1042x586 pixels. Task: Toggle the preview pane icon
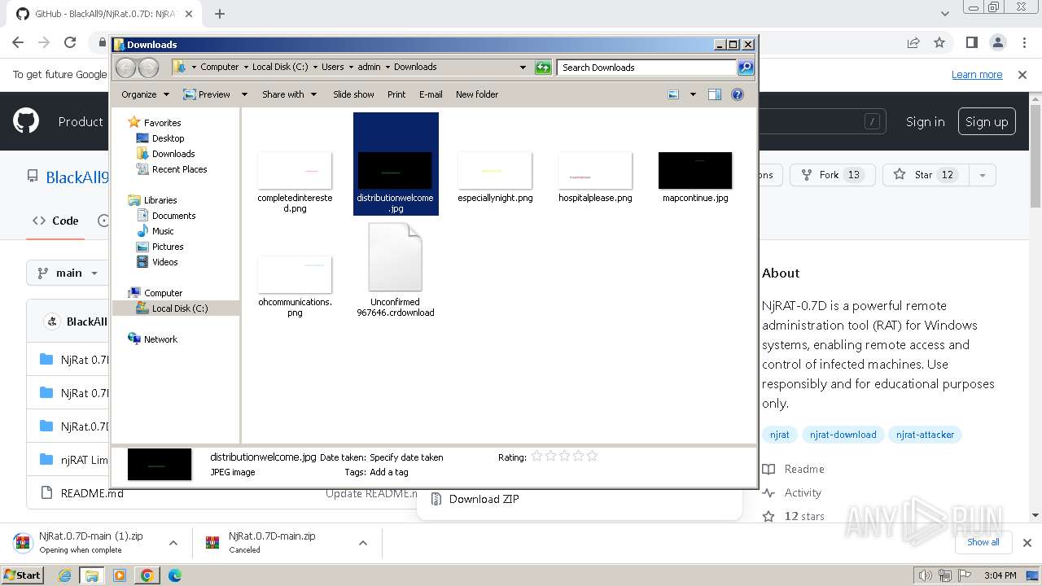(x=715, y=94)
